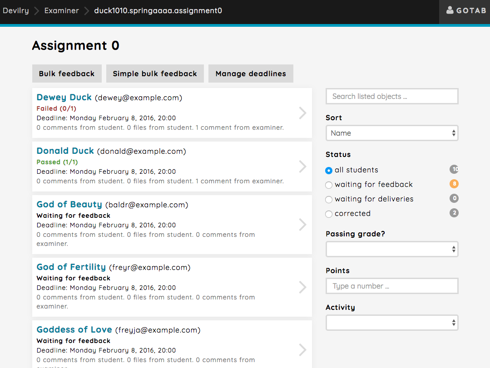Click the Passed (1/1) status text

tap(57, 162)
